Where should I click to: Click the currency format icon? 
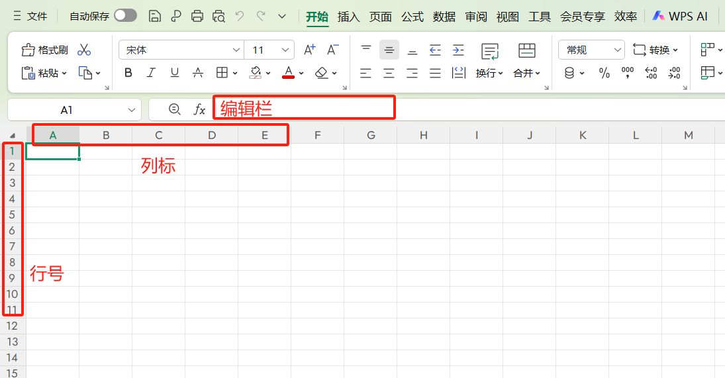pos(569,73)
